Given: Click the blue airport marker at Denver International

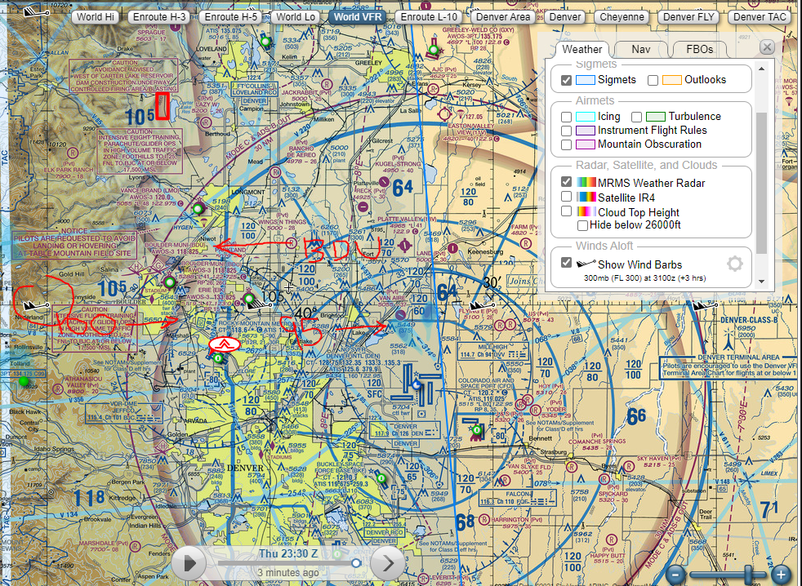Looking at the screenshot, I should [x=417, y=384].
